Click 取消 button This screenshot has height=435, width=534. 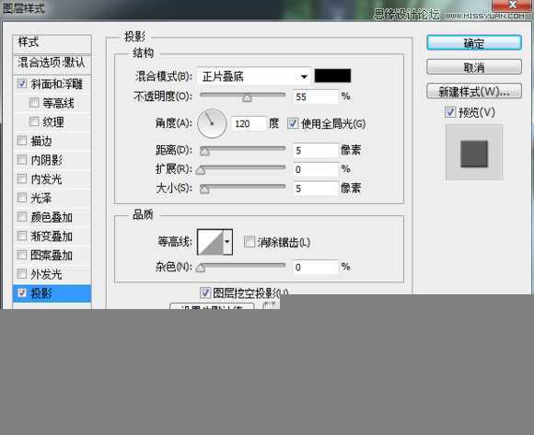tap(474, 67)
